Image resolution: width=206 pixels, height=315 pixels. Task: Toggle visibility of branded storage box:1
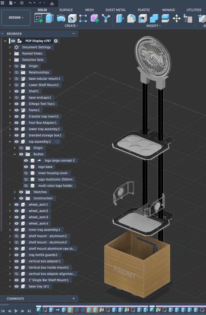17,135
